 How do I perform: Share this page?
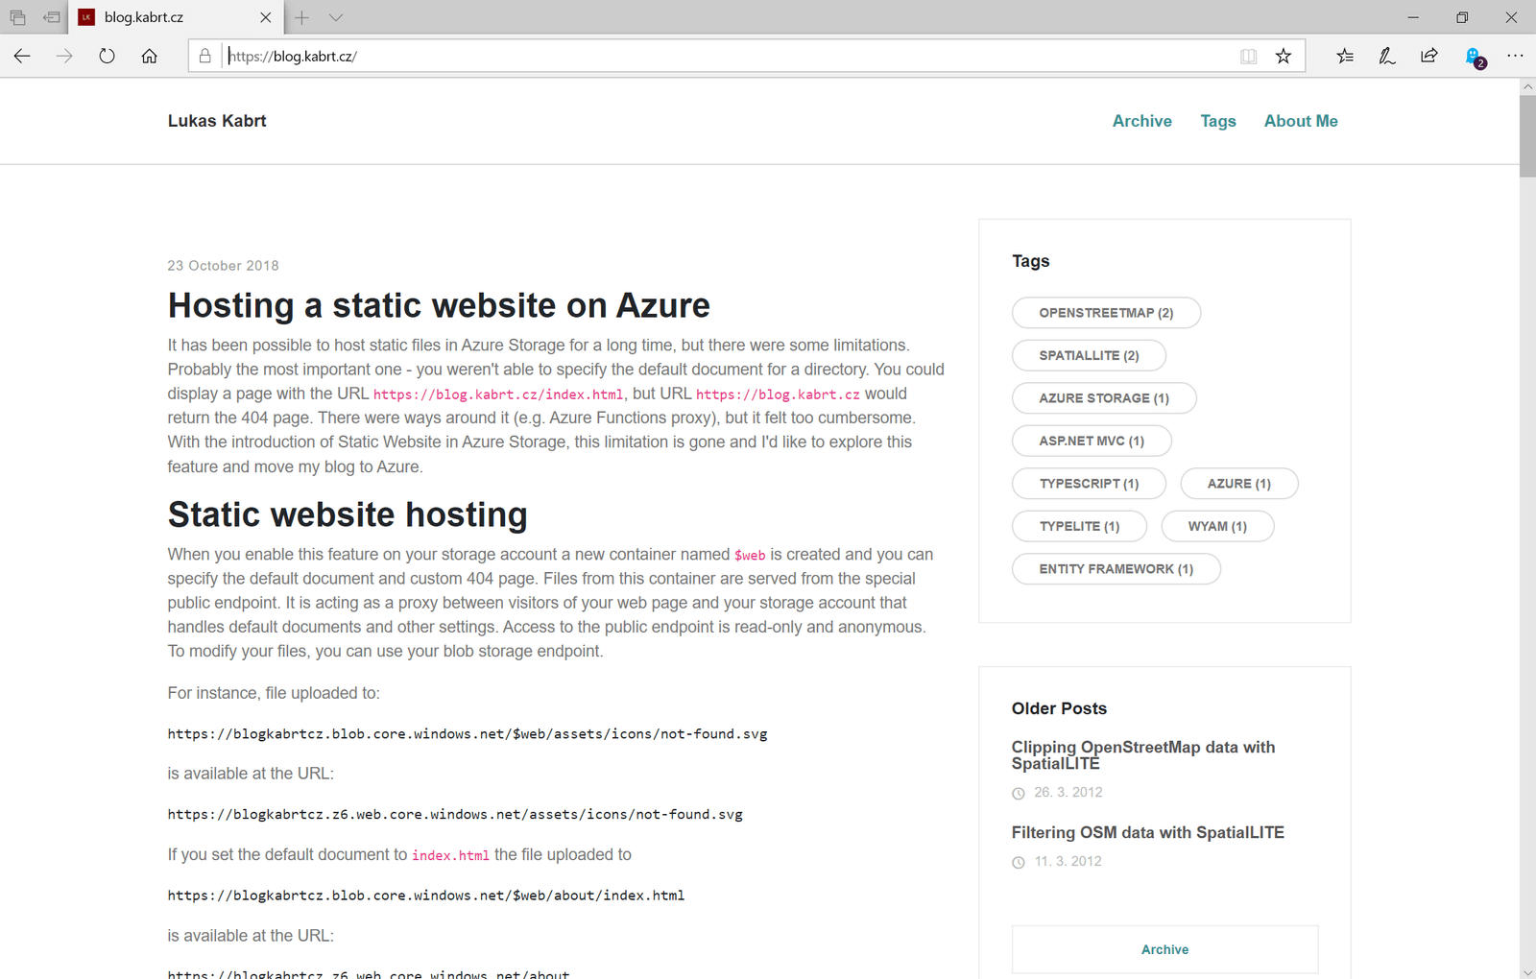(x=1429, y=56)
